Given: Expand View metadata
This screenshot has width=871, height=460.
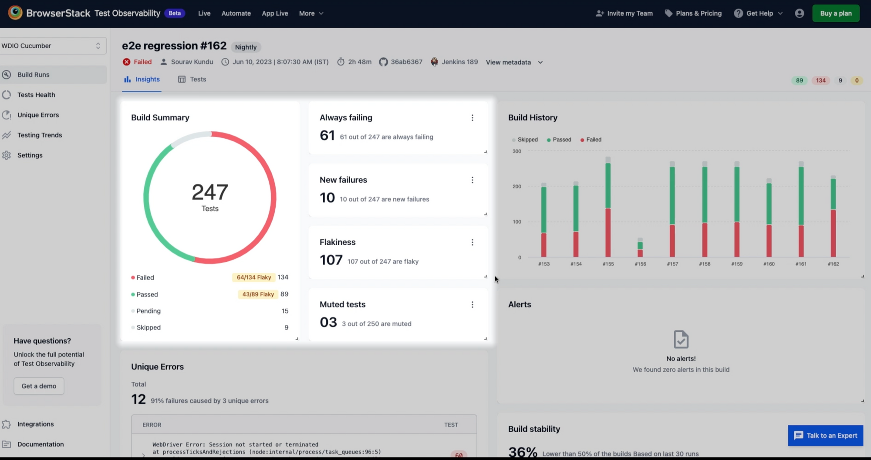Looking at the screenshot, I should pyautogui.click(x=514, y=62).
